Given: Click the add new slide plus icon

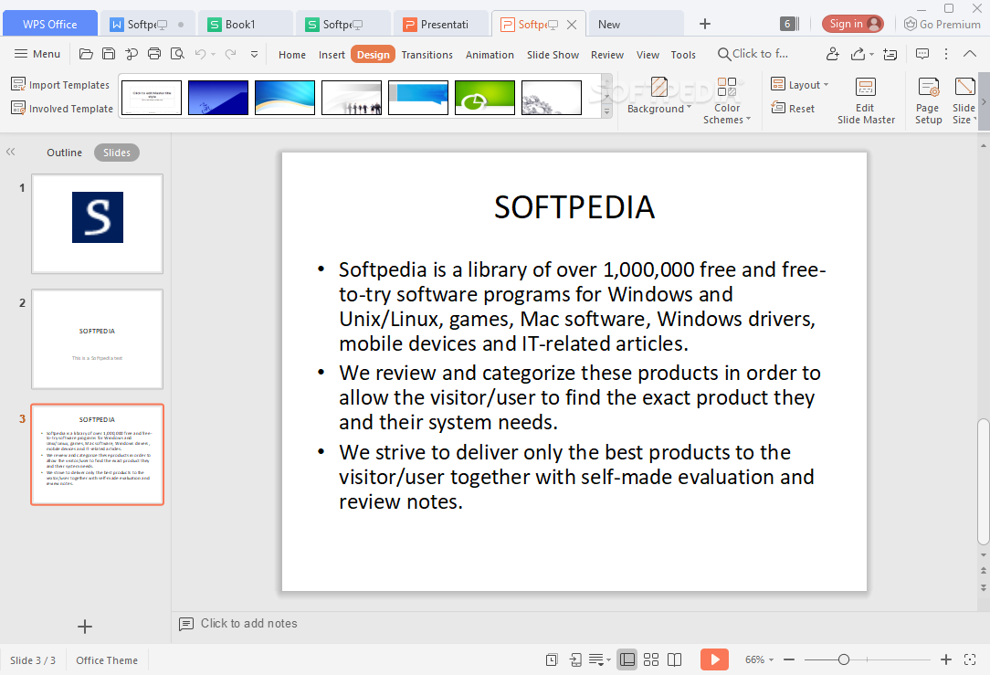Looking at the screenshot, I should 85,627.
